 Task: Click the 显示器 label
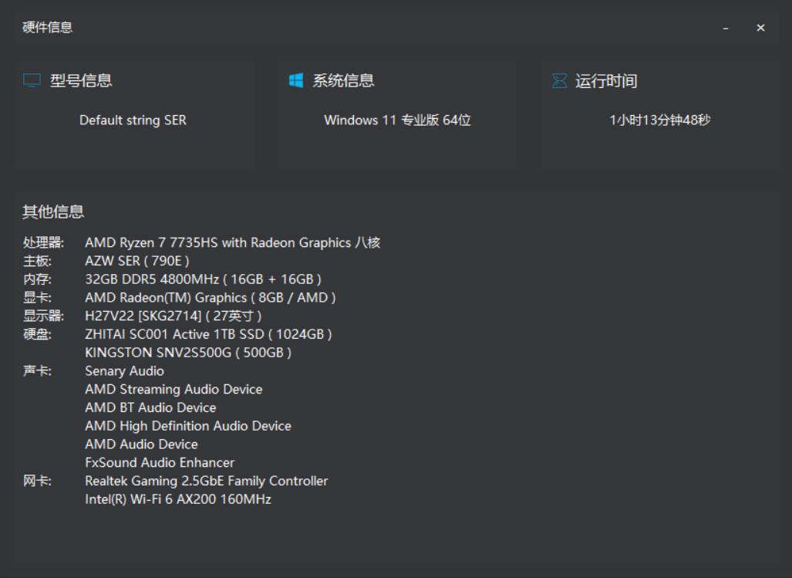click(43, 316)
